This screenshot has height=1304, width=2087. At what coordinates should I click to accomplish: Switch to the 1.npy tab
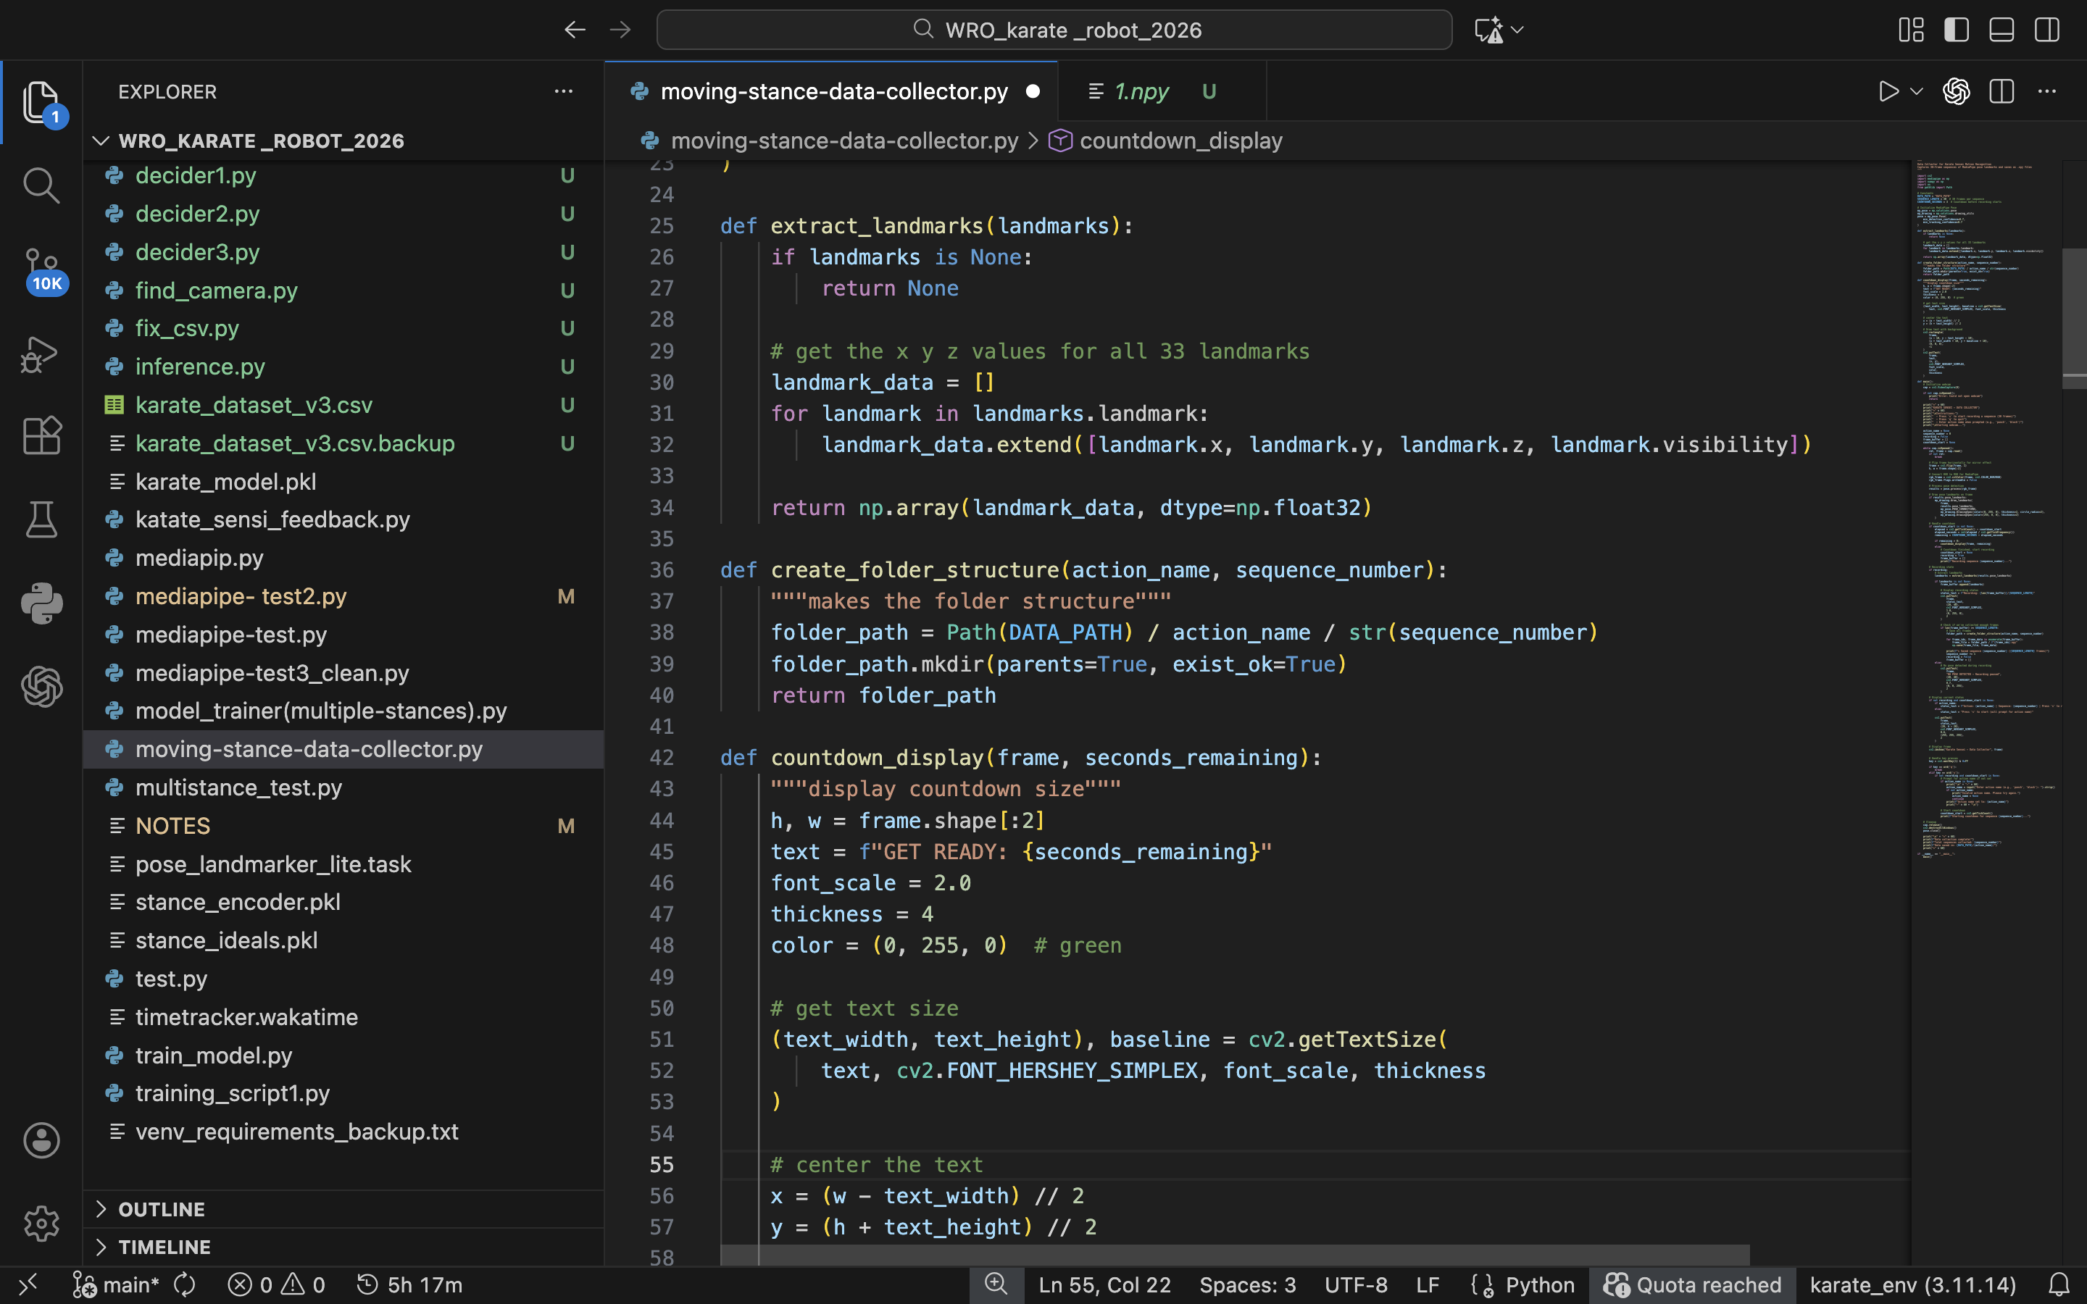click(1141, 91)
